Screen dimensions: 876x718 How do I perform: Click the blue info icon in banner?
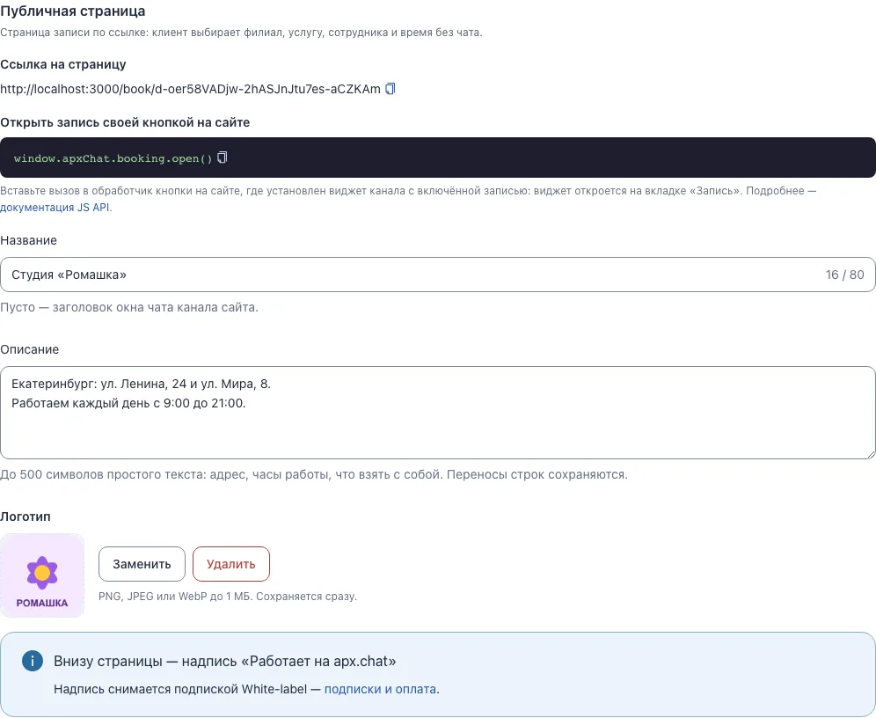click(33, 661)
